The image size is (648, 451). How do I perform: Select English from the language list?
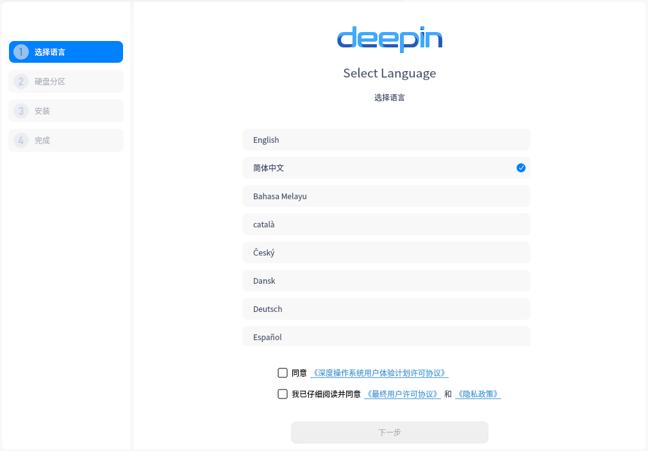click(x=386, y=140)
